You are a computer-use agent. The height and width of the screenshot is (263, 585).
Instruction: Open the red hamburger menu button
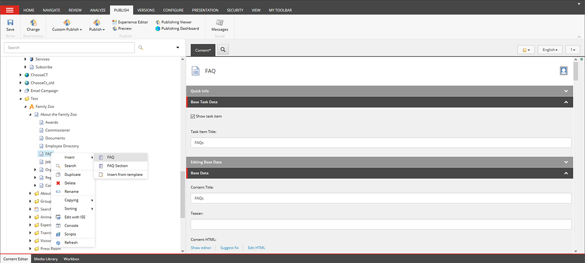point(10,10)
